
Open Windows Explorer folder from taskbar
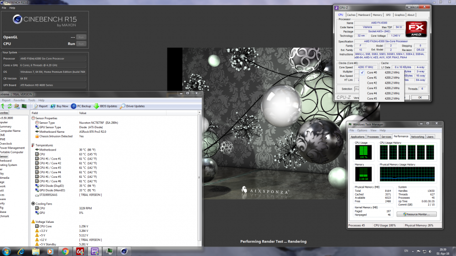click(36, 251)
